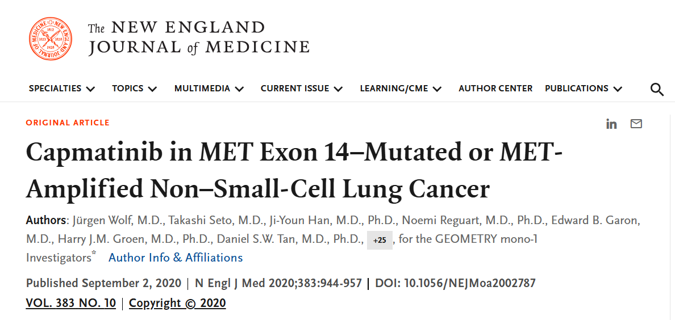
Task: Open the search magnifier icon
Action: [657, 90]
